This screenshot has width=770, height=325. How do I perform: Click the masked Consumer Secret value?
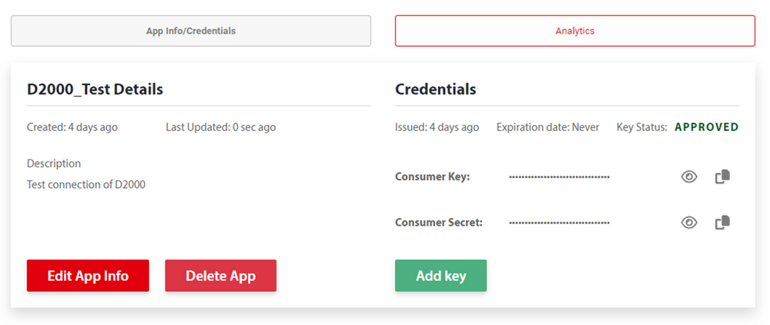tap(559, 223)
